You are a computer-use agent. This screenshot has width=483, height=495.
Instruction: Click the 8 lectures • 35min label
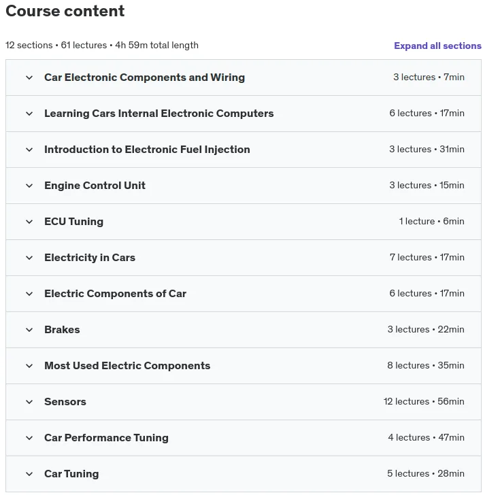425,365
